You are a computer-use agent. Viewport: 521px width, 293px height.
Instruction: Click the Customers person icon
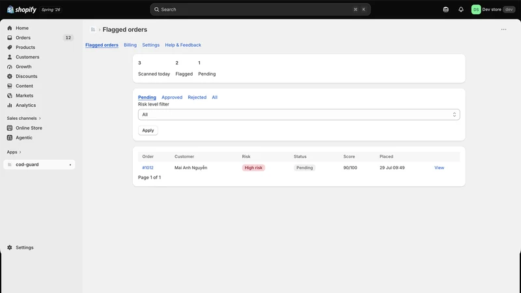(10, 57)
